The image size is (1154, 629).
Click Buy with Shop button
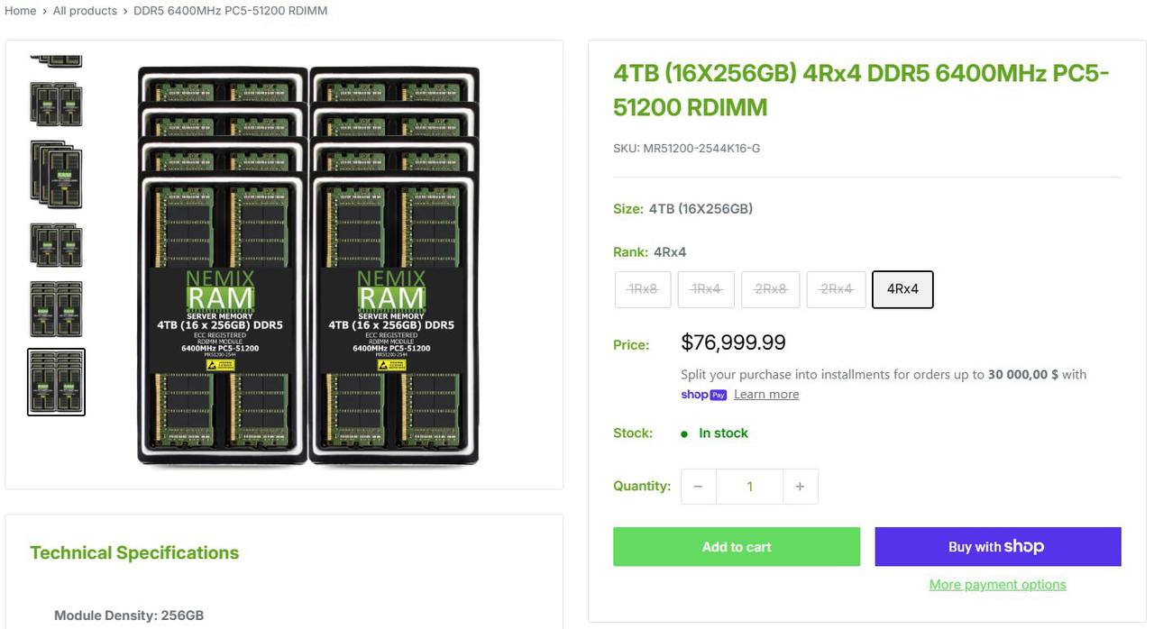point(997,547)
